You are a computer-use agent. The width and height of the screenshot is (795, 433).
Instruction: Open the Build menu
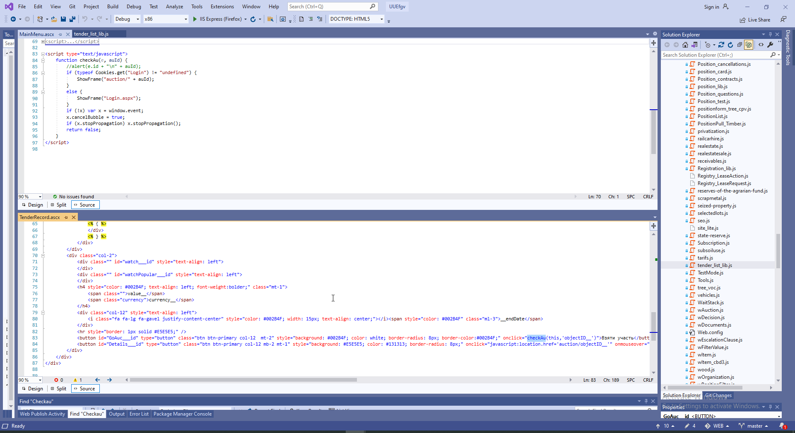113,7
